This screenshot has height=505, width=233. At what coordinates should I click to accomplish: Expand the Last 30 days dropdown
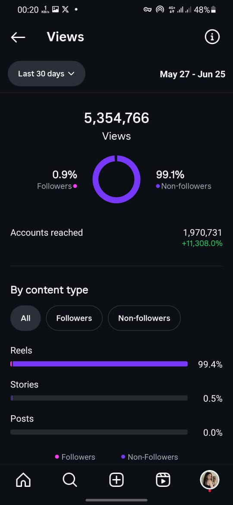[x=46, y=74]
